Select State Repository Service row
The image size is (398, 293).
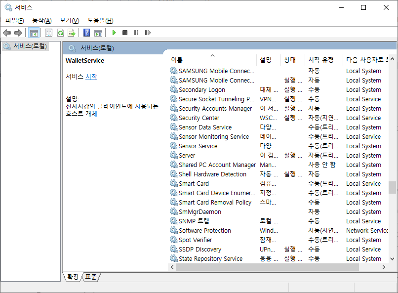point(279,259)
